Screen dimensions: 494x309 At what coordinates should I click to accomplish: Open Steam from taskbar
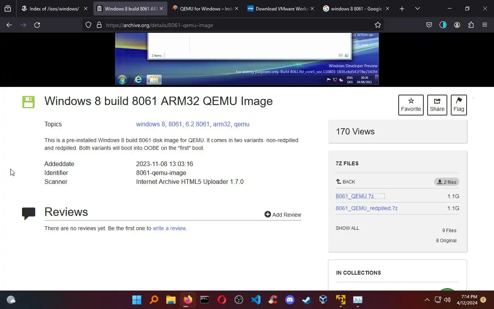click(307, 300)
